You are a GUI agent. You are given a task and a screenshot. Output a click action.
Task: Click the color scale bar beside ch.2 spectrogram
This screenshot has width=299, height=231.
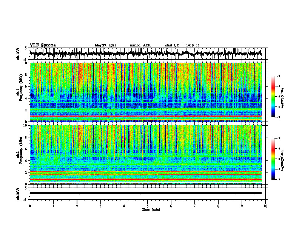point(273,159)
